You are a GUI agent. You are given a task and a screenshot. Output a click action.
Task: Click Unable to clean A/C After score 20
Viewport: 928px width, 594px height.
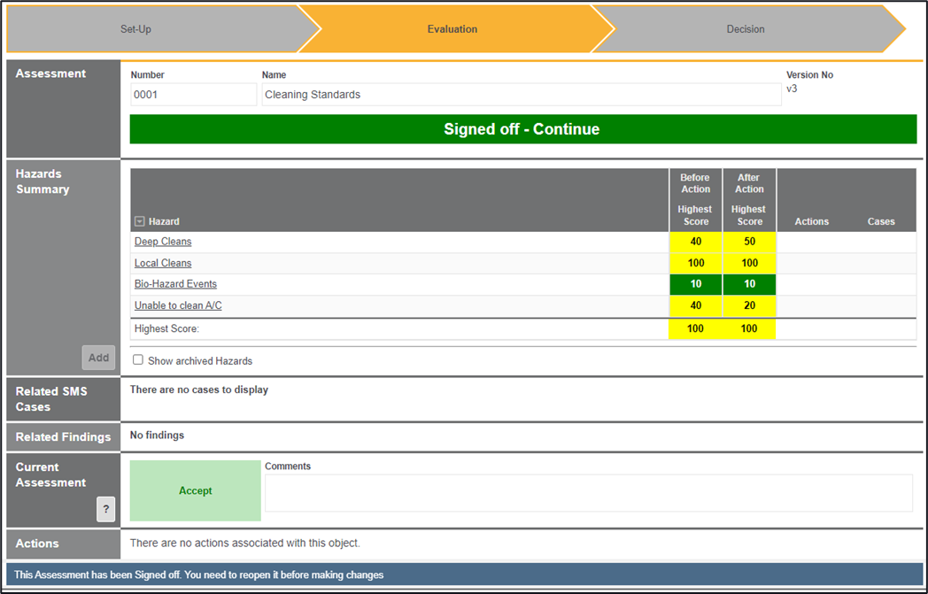coord(749,305)
